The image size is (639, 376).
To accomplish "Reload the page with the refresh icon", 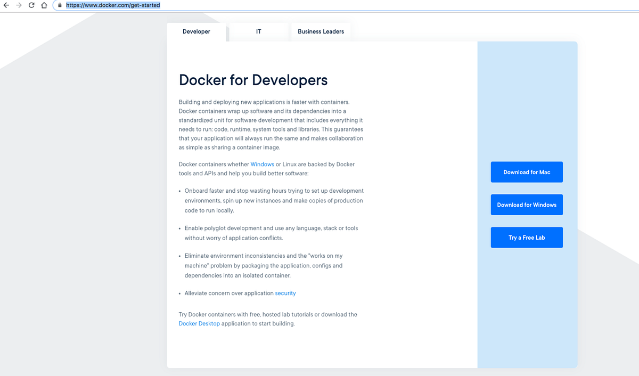I will [32, 5].
